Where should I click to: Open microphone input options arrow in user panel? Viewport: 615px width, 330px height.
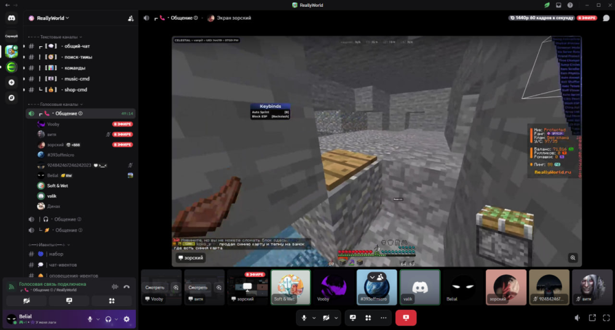coord(98,320)
